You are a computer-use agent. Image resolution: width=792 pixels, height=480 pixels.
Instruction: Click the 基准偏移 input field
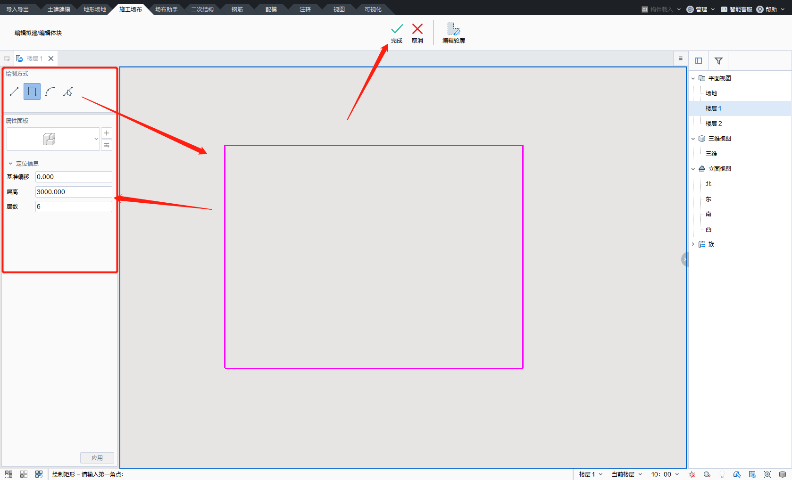[x=74, y=177]
